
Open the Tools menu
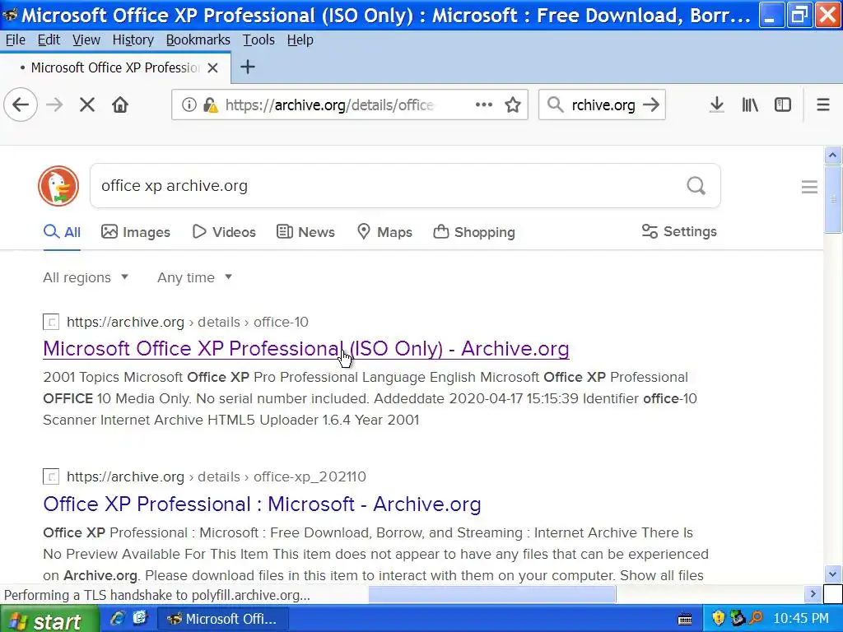pyautogui.click(x=258, y=39)
